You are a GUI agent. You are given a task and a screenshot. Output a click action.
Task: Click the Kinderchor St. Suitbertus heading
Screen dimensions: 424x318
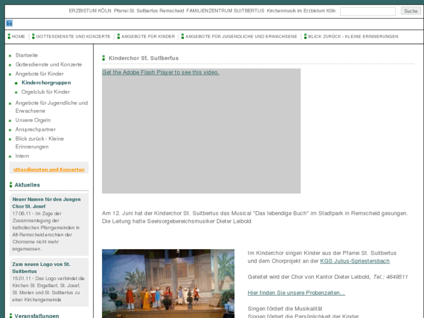point(143,58)
